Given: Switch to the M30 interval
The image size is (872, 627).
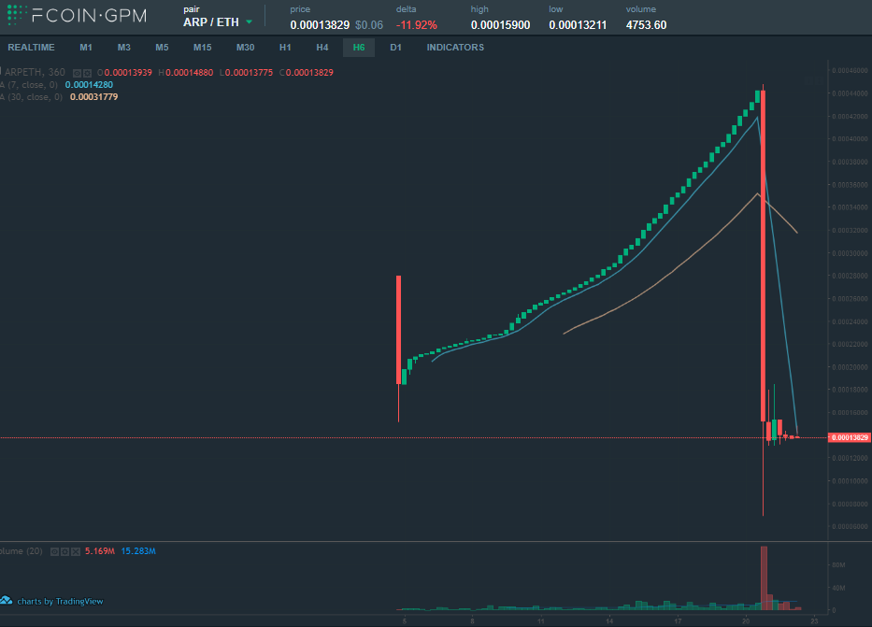Looking at the screenshot, I should point(245,48).
